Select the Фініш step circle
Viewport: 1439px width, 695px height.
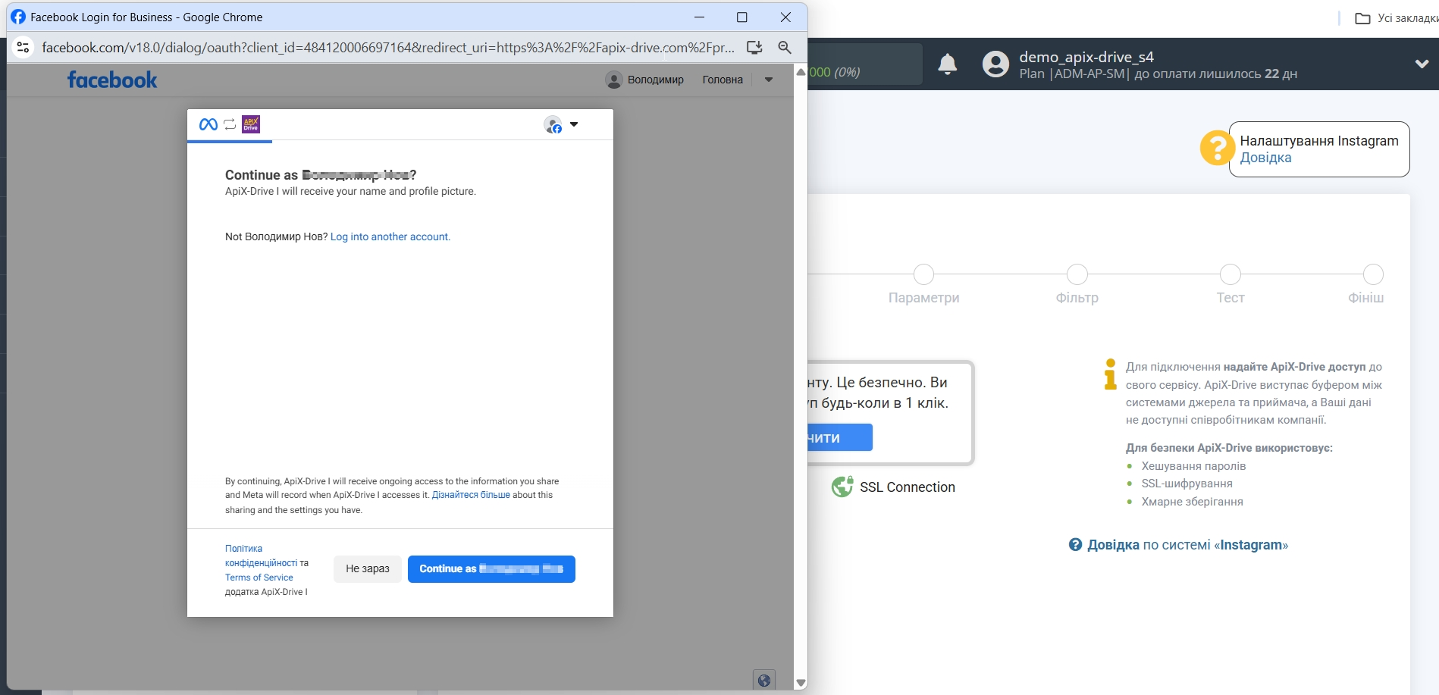pos(1373,274)
